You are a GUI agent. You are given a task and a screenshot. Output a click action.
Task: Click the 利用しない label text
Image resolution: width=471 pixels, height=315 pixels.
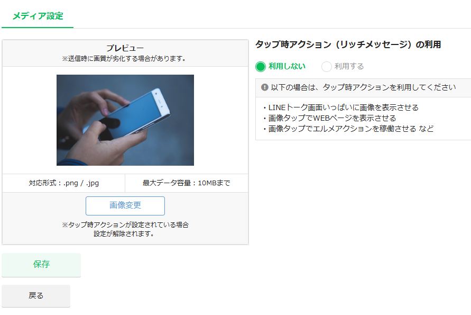coord(287,66)
